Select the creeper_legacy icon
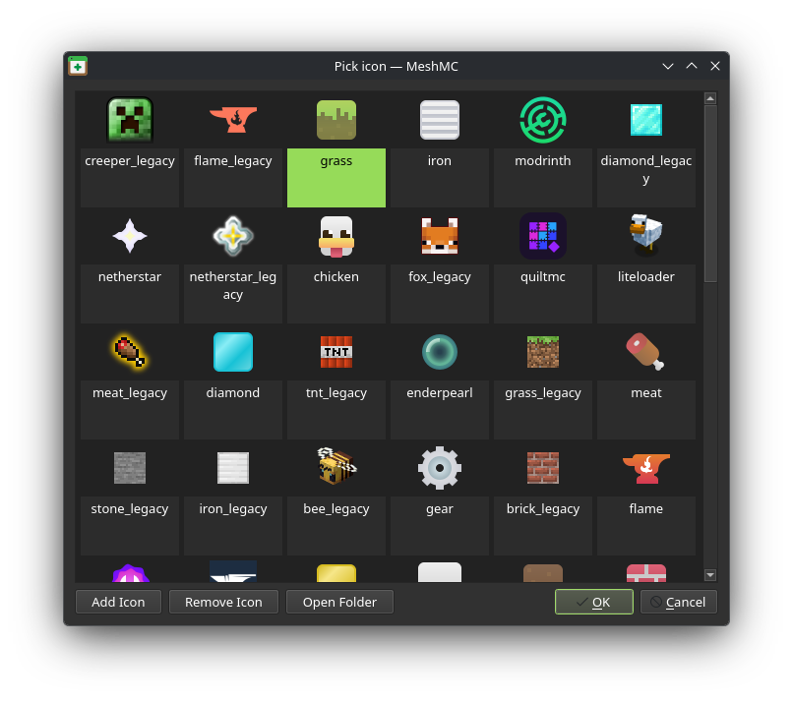 130,121
